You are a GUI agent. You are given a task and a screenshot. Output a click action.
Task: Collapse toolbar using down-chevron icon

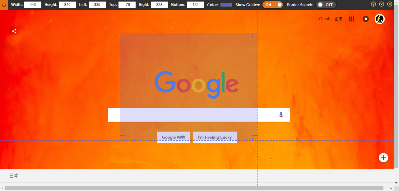tap(382, 4)
